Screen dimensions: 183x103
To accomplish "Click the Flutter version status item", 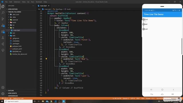I will tap(150, 98).
